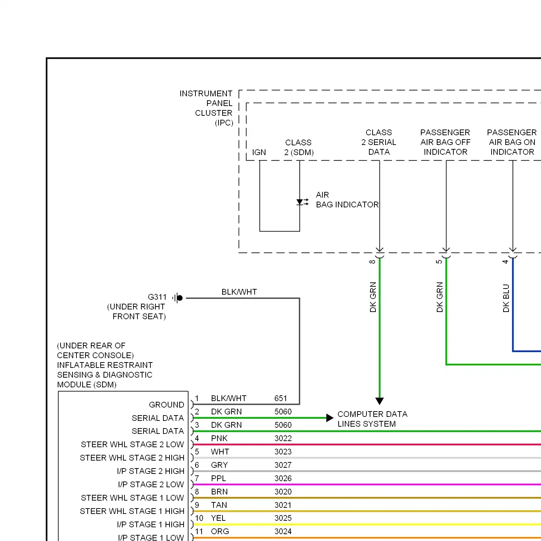
Task: Click the pink PNK wire line
Action: pos(367,445)
